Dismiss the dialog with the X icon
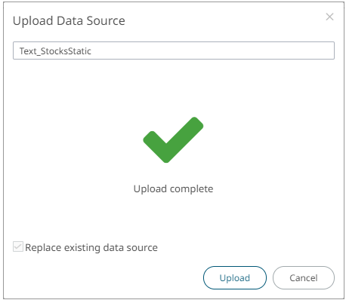This screenshot has height=300, width=346. click(329, 17)
